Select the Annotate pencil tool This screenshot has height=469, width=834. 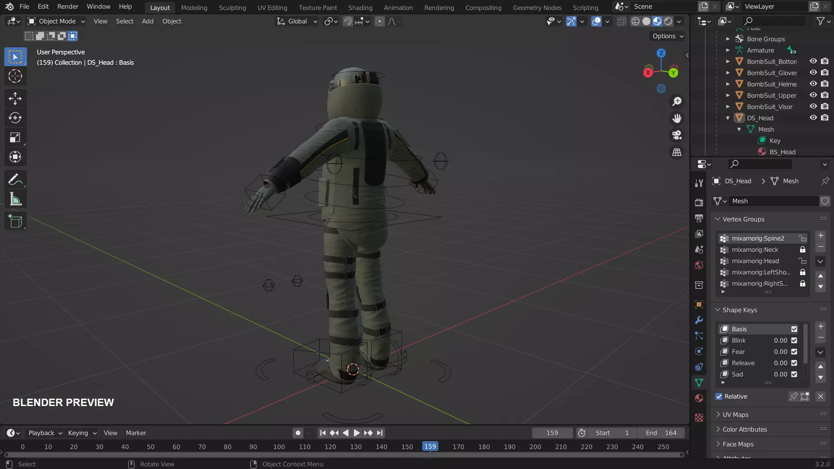click(x=15, y=179)
